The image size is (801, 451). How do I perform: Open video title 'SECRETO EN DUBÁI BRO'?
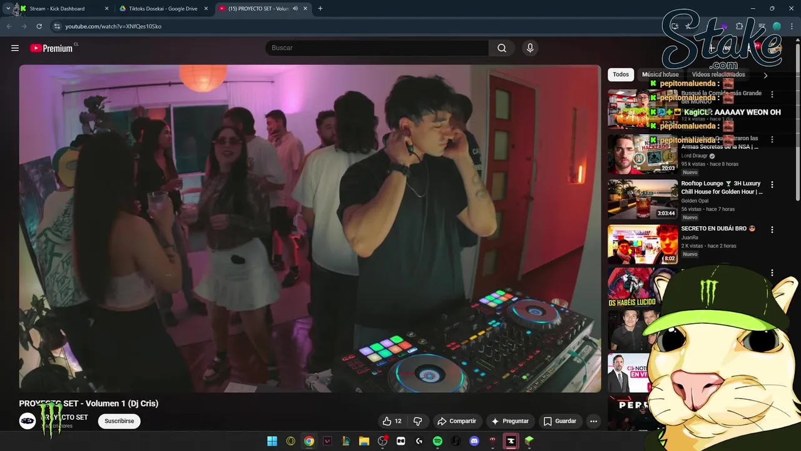pyautogui.click(x=718, y=229)
